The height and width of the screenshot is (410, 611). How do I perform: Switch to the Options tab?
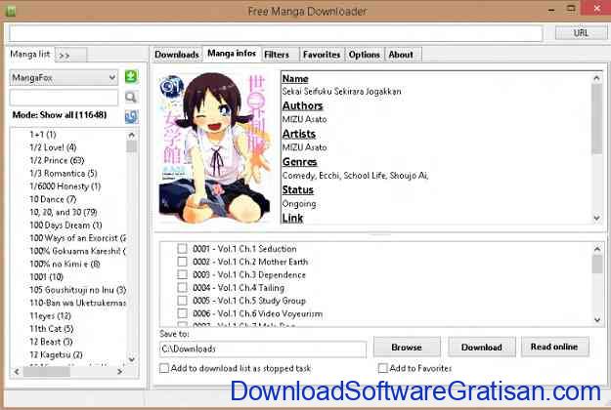(x=364, y=55)
